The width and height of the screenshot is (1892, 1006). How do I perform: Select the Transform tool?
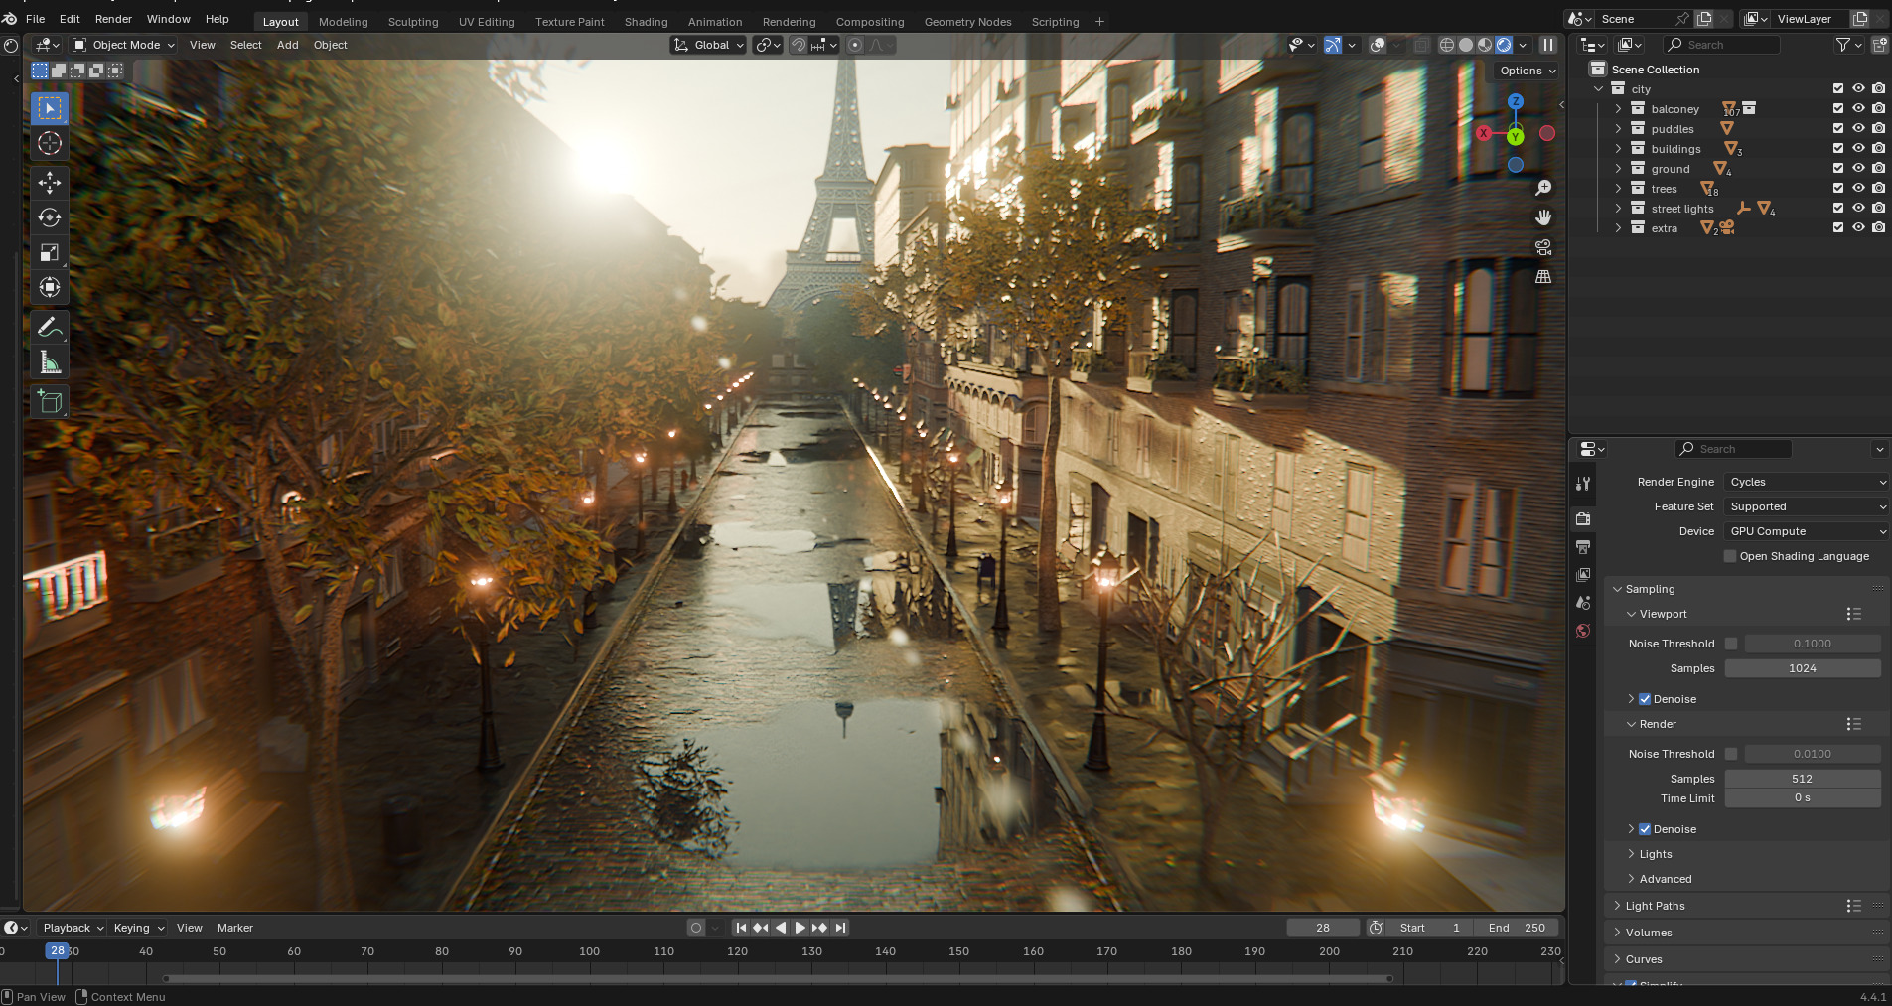pos(50,287)
